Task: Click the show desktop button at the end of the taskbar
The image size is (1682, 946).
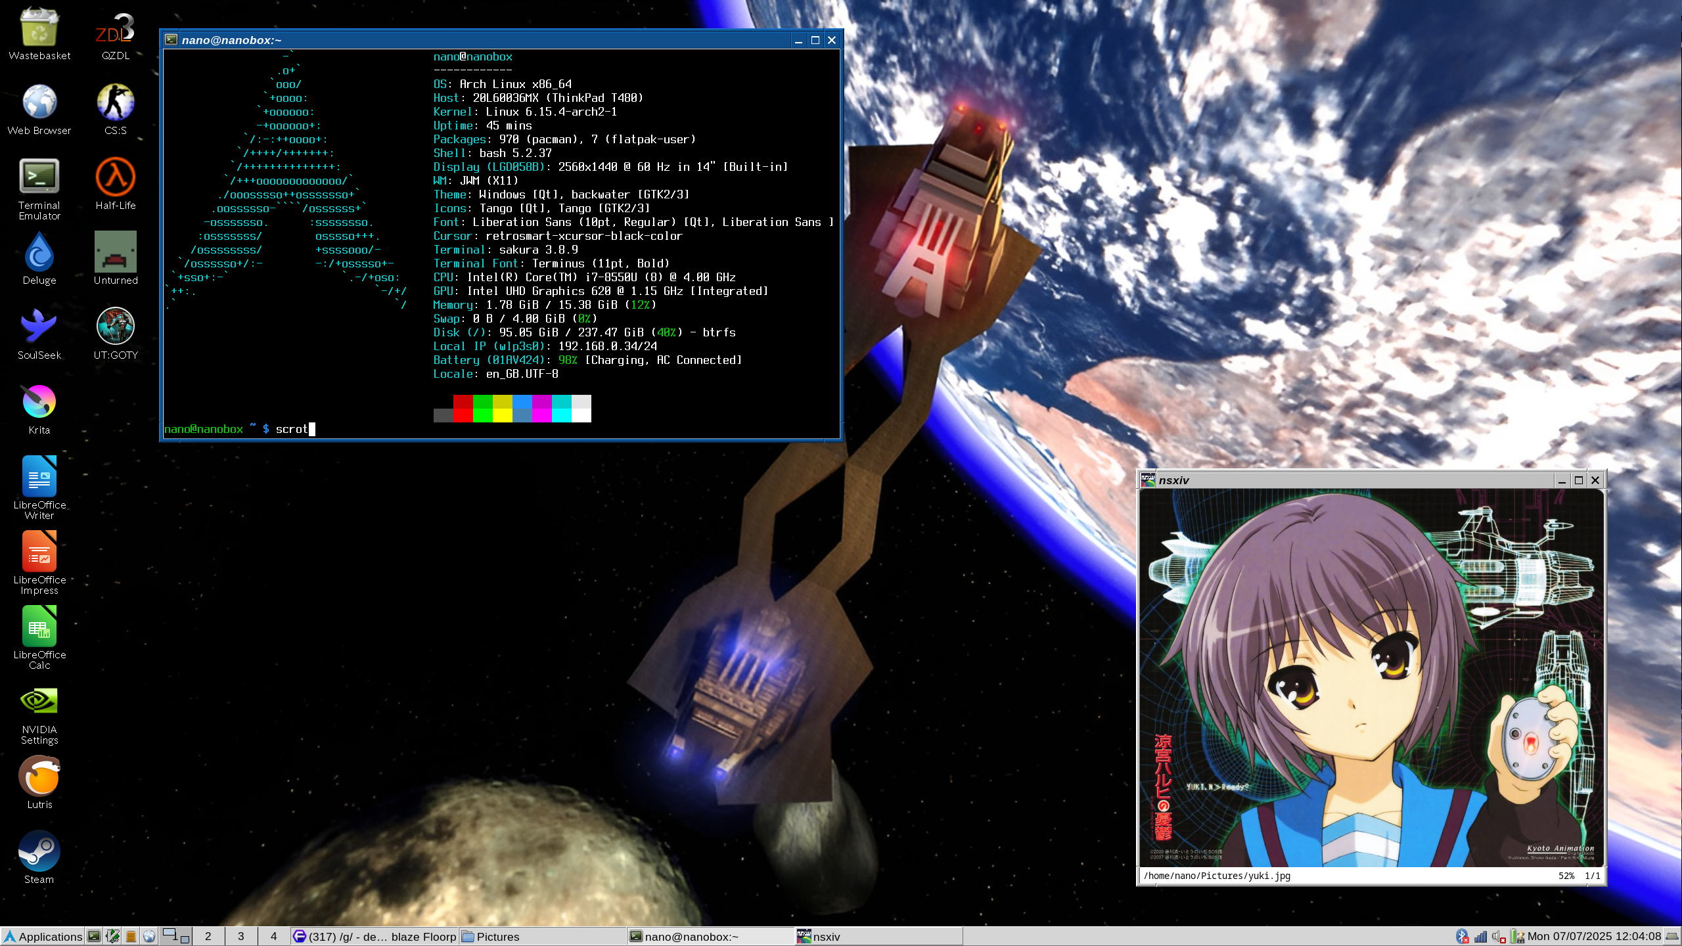Action: pyautogui.click(x=1672, y=937)
